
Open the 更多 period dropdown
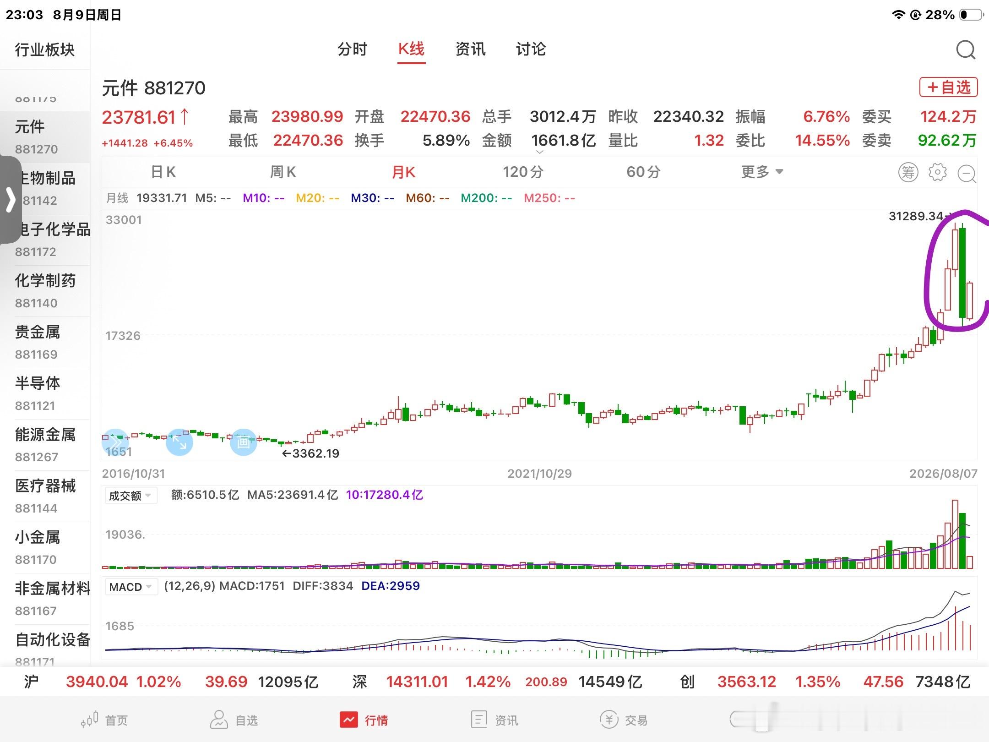(x=762, y=172)
